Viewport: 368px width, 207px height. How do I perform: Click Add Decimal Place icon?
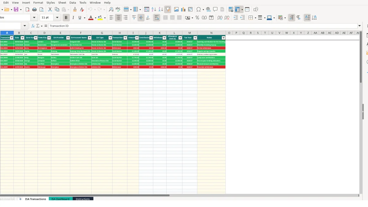click(x=220, y=18)
